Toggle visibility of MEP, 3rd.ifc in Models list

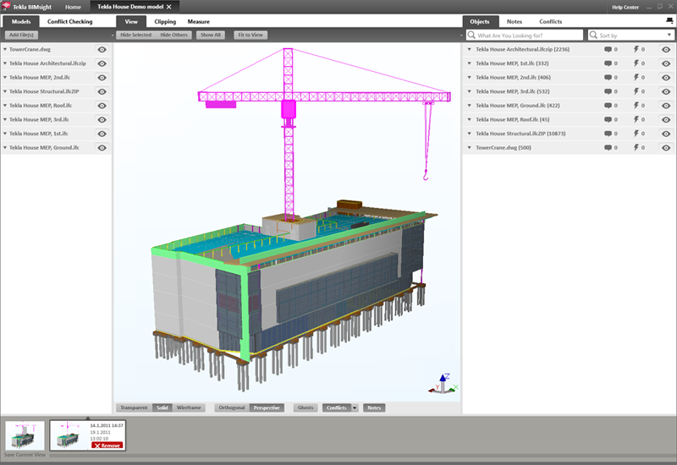pos(102,119)
